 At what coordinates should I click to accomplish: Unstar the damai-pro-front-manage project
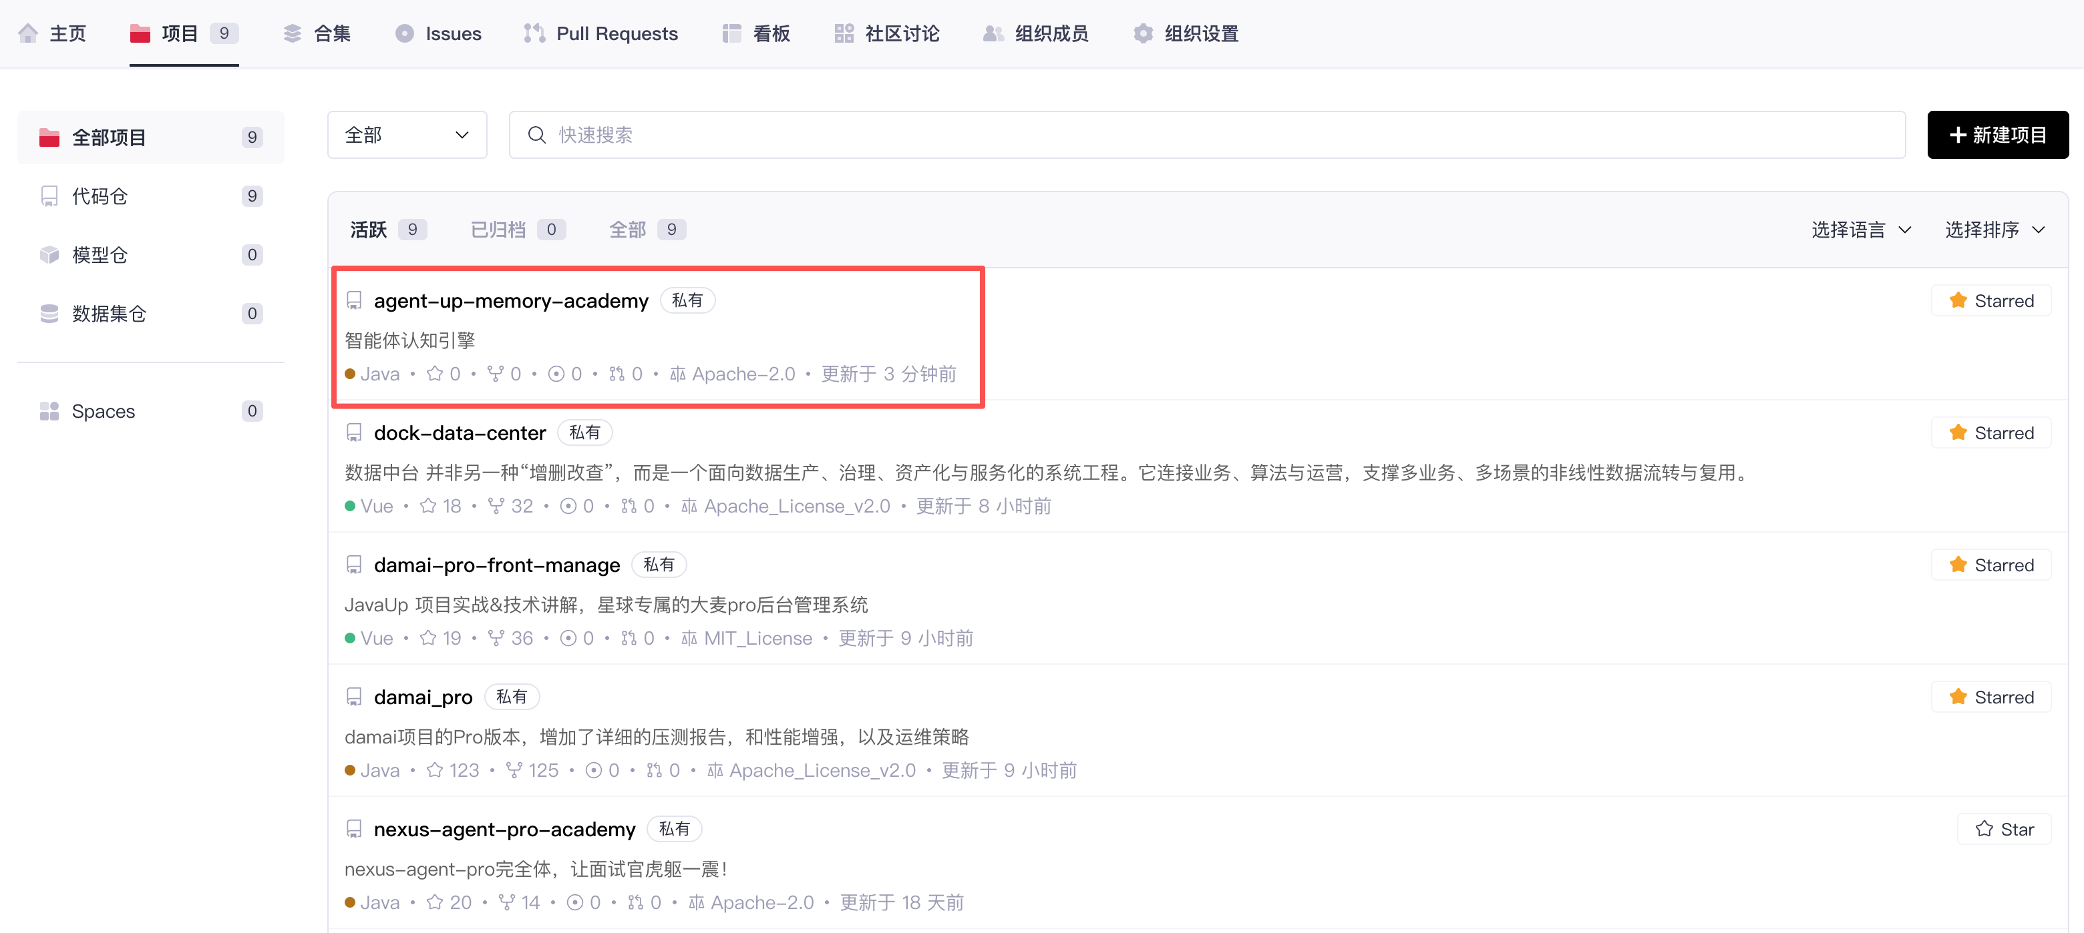pyautogui.click(x=1991, y=565)
